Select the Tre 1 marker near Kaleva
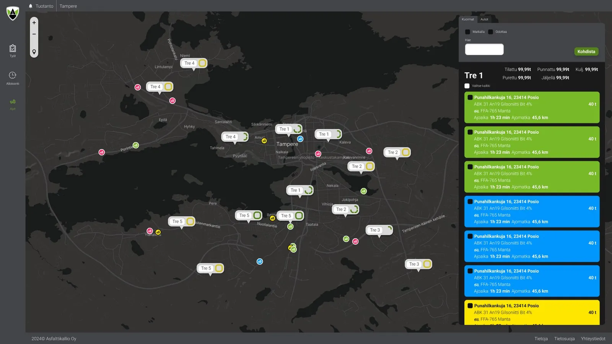612x344 pixels. pyautogui.click(x=328, y=134)
